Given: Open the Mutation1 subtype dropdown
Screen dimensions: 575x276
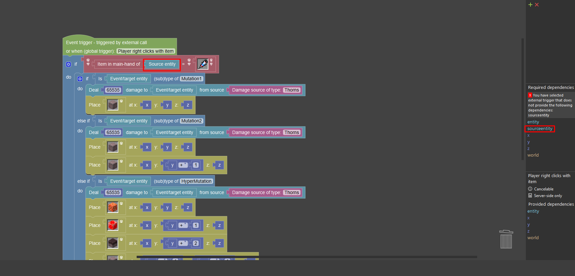Looking at the screenshot, I should [x=191, y=79].
